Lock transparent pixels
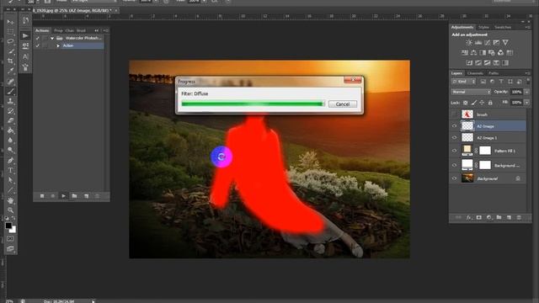539x303 pixels. (x=466, y=103)
